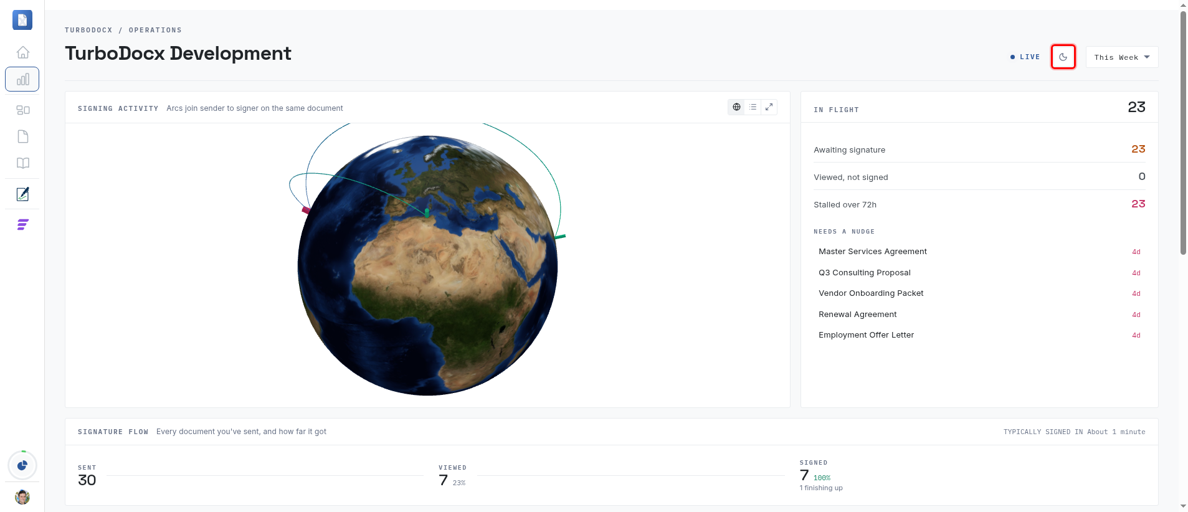Click the magenta marker at globe edge
This screenshot has width=1188, height=512.
pyautogui.click(x=306, y=210)
